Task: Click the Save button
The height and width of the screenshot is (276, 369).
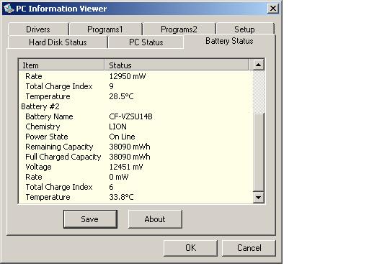Action: [90, 219]
